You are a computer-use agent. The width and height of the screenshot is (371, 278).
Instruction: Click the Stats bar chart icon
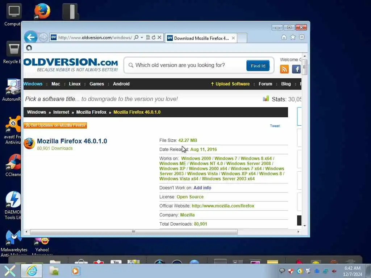[x=266, y=98]
